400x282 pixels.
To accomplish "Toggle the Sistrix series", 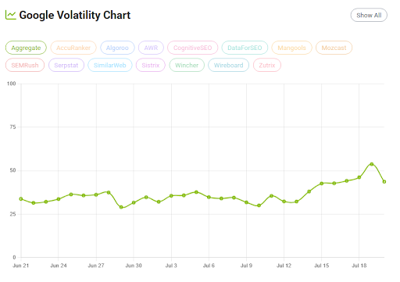I will (151, 65).
